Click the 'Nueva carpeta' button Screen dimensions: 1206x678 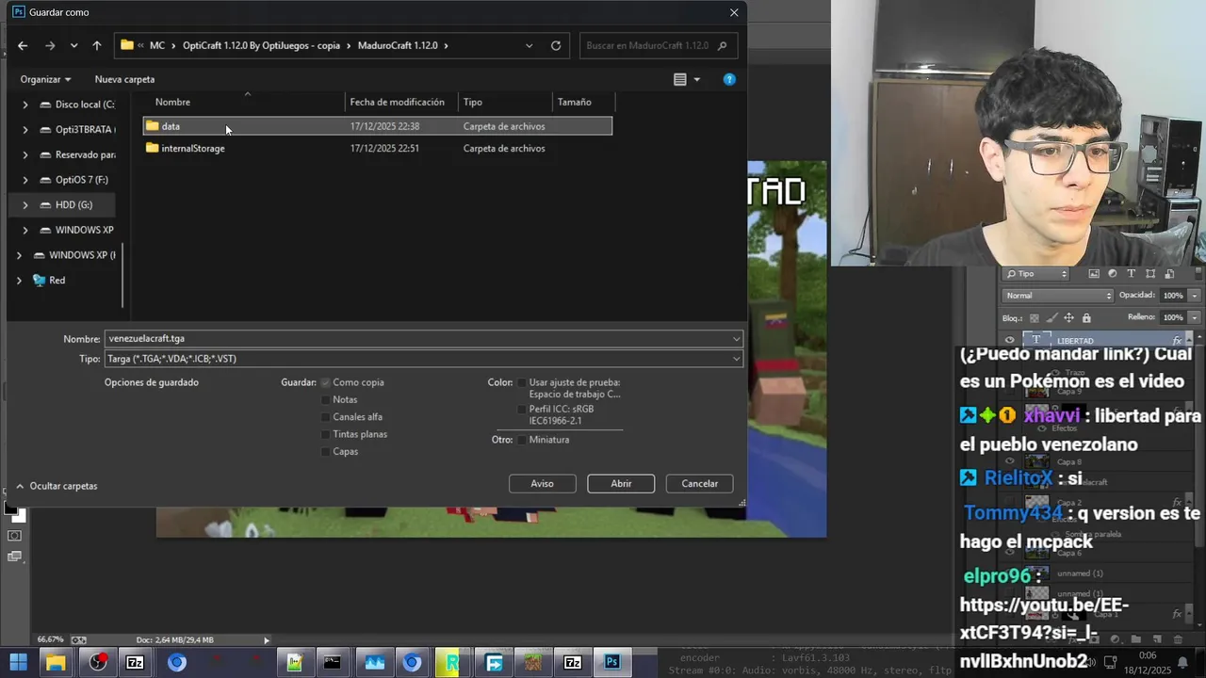pos(124,79)
